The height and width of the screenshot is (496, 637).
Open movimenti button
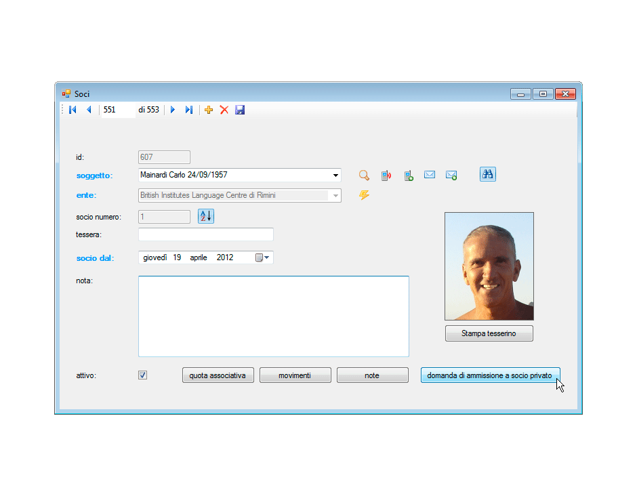[295, 375]
